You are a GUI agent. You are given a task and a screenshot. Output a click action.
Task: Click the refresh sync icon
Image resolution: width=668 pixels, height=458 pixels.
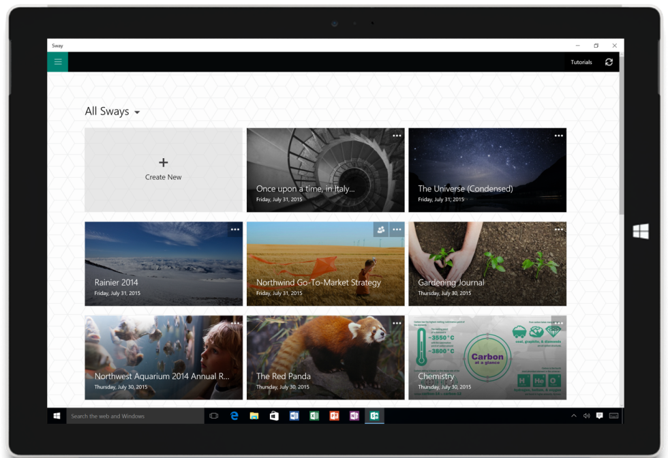tap(609, 62)
